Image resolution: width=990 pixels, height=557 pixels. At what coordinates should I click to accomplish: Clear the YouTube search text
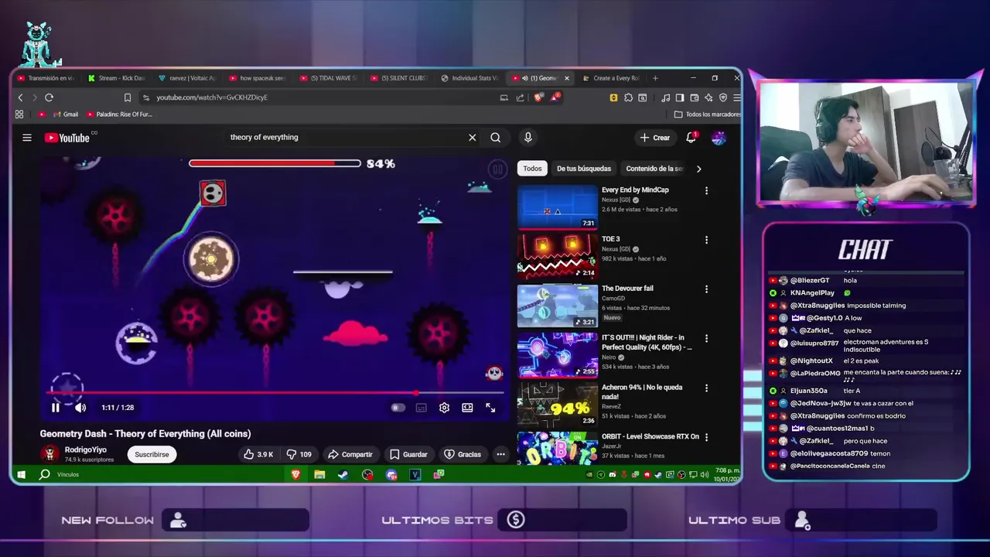tap(472, 138)
